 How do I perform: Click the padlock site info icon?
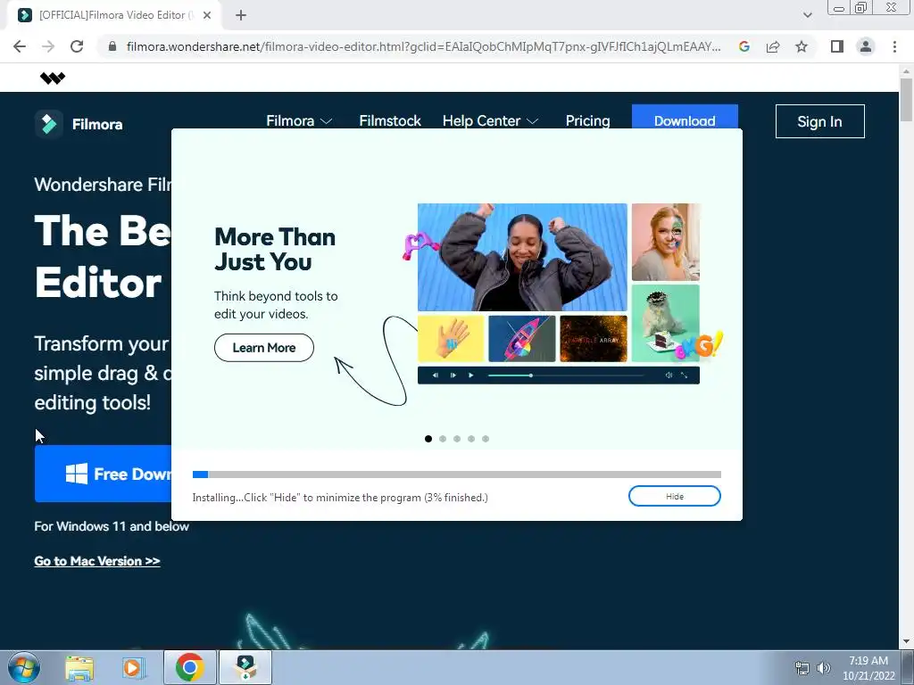click(x=112, y=46)
